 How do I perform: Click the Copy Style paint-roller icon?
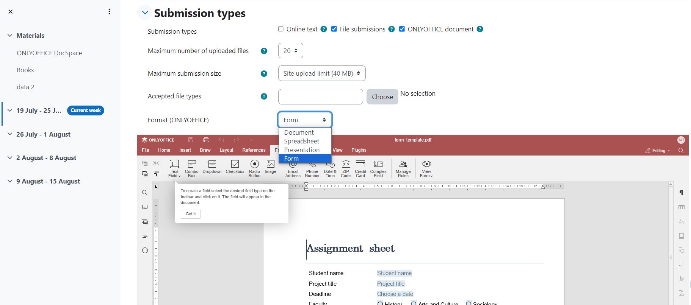click(x=156, y=174)
